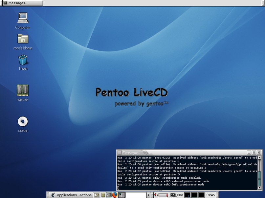Open root's Home folder icon

point(22,39)
